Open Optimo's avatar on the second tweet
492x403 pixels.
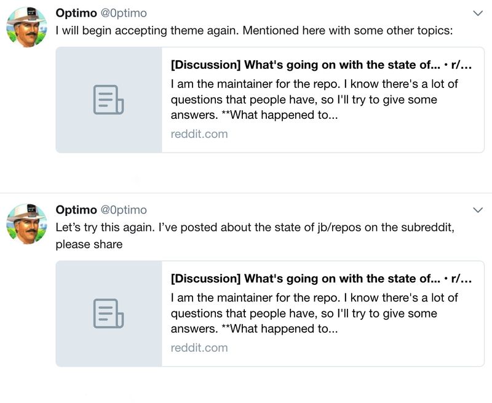(26, 224)
